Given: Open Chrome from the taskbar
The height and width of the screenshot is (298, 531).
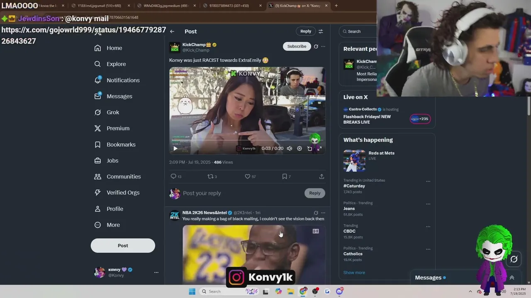Looking at the screenshot, I should tap(303, 291).
